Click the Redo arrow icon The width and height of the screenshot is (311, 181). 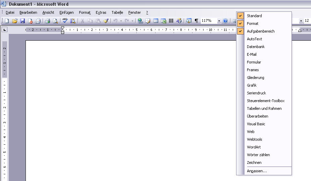click(127, 20)
